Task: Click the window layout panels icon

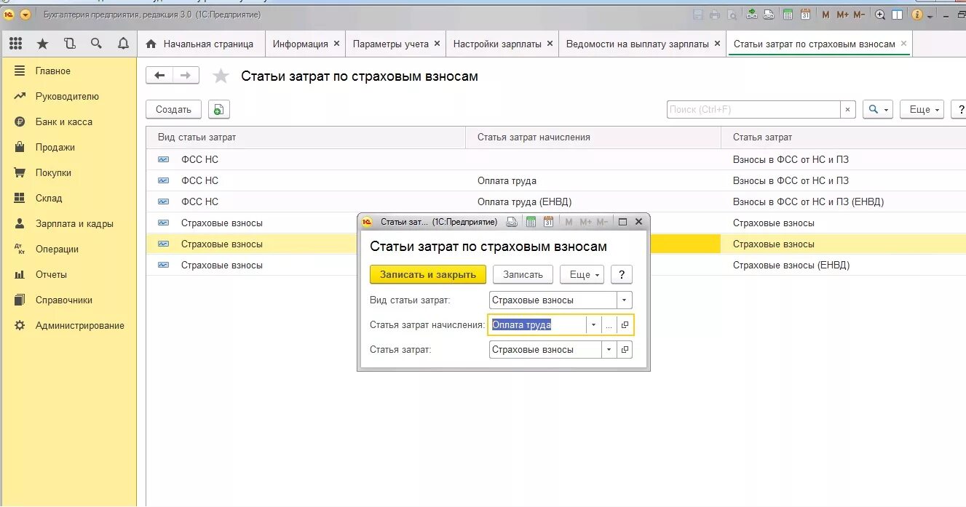Action: pos(898,15)
